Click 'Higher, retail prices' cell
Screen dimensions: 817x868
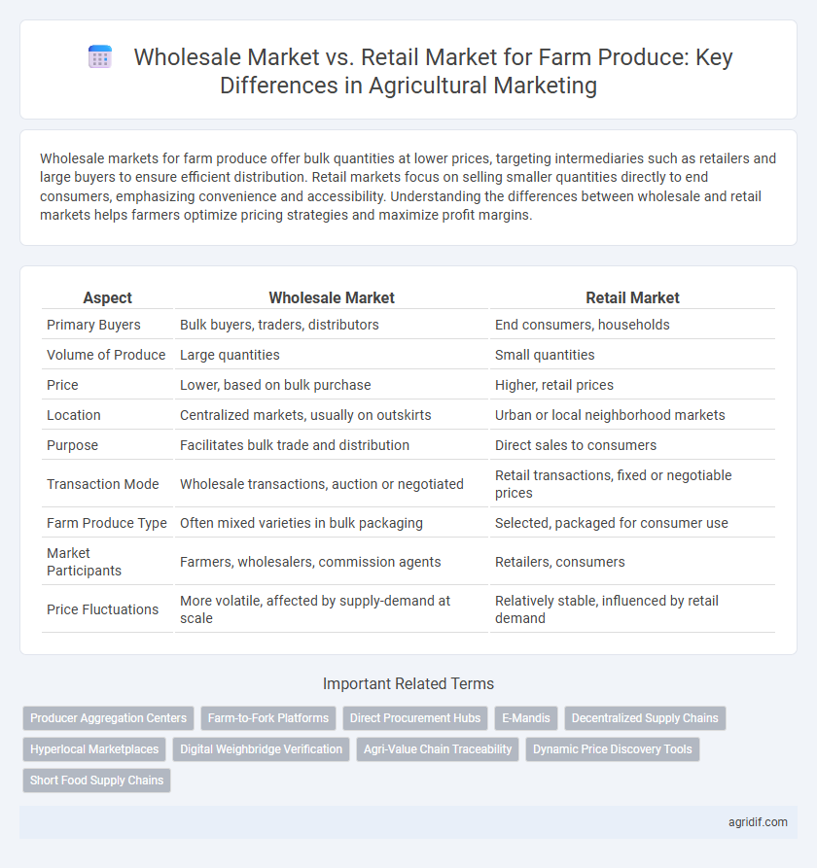(x=553, y=385)
